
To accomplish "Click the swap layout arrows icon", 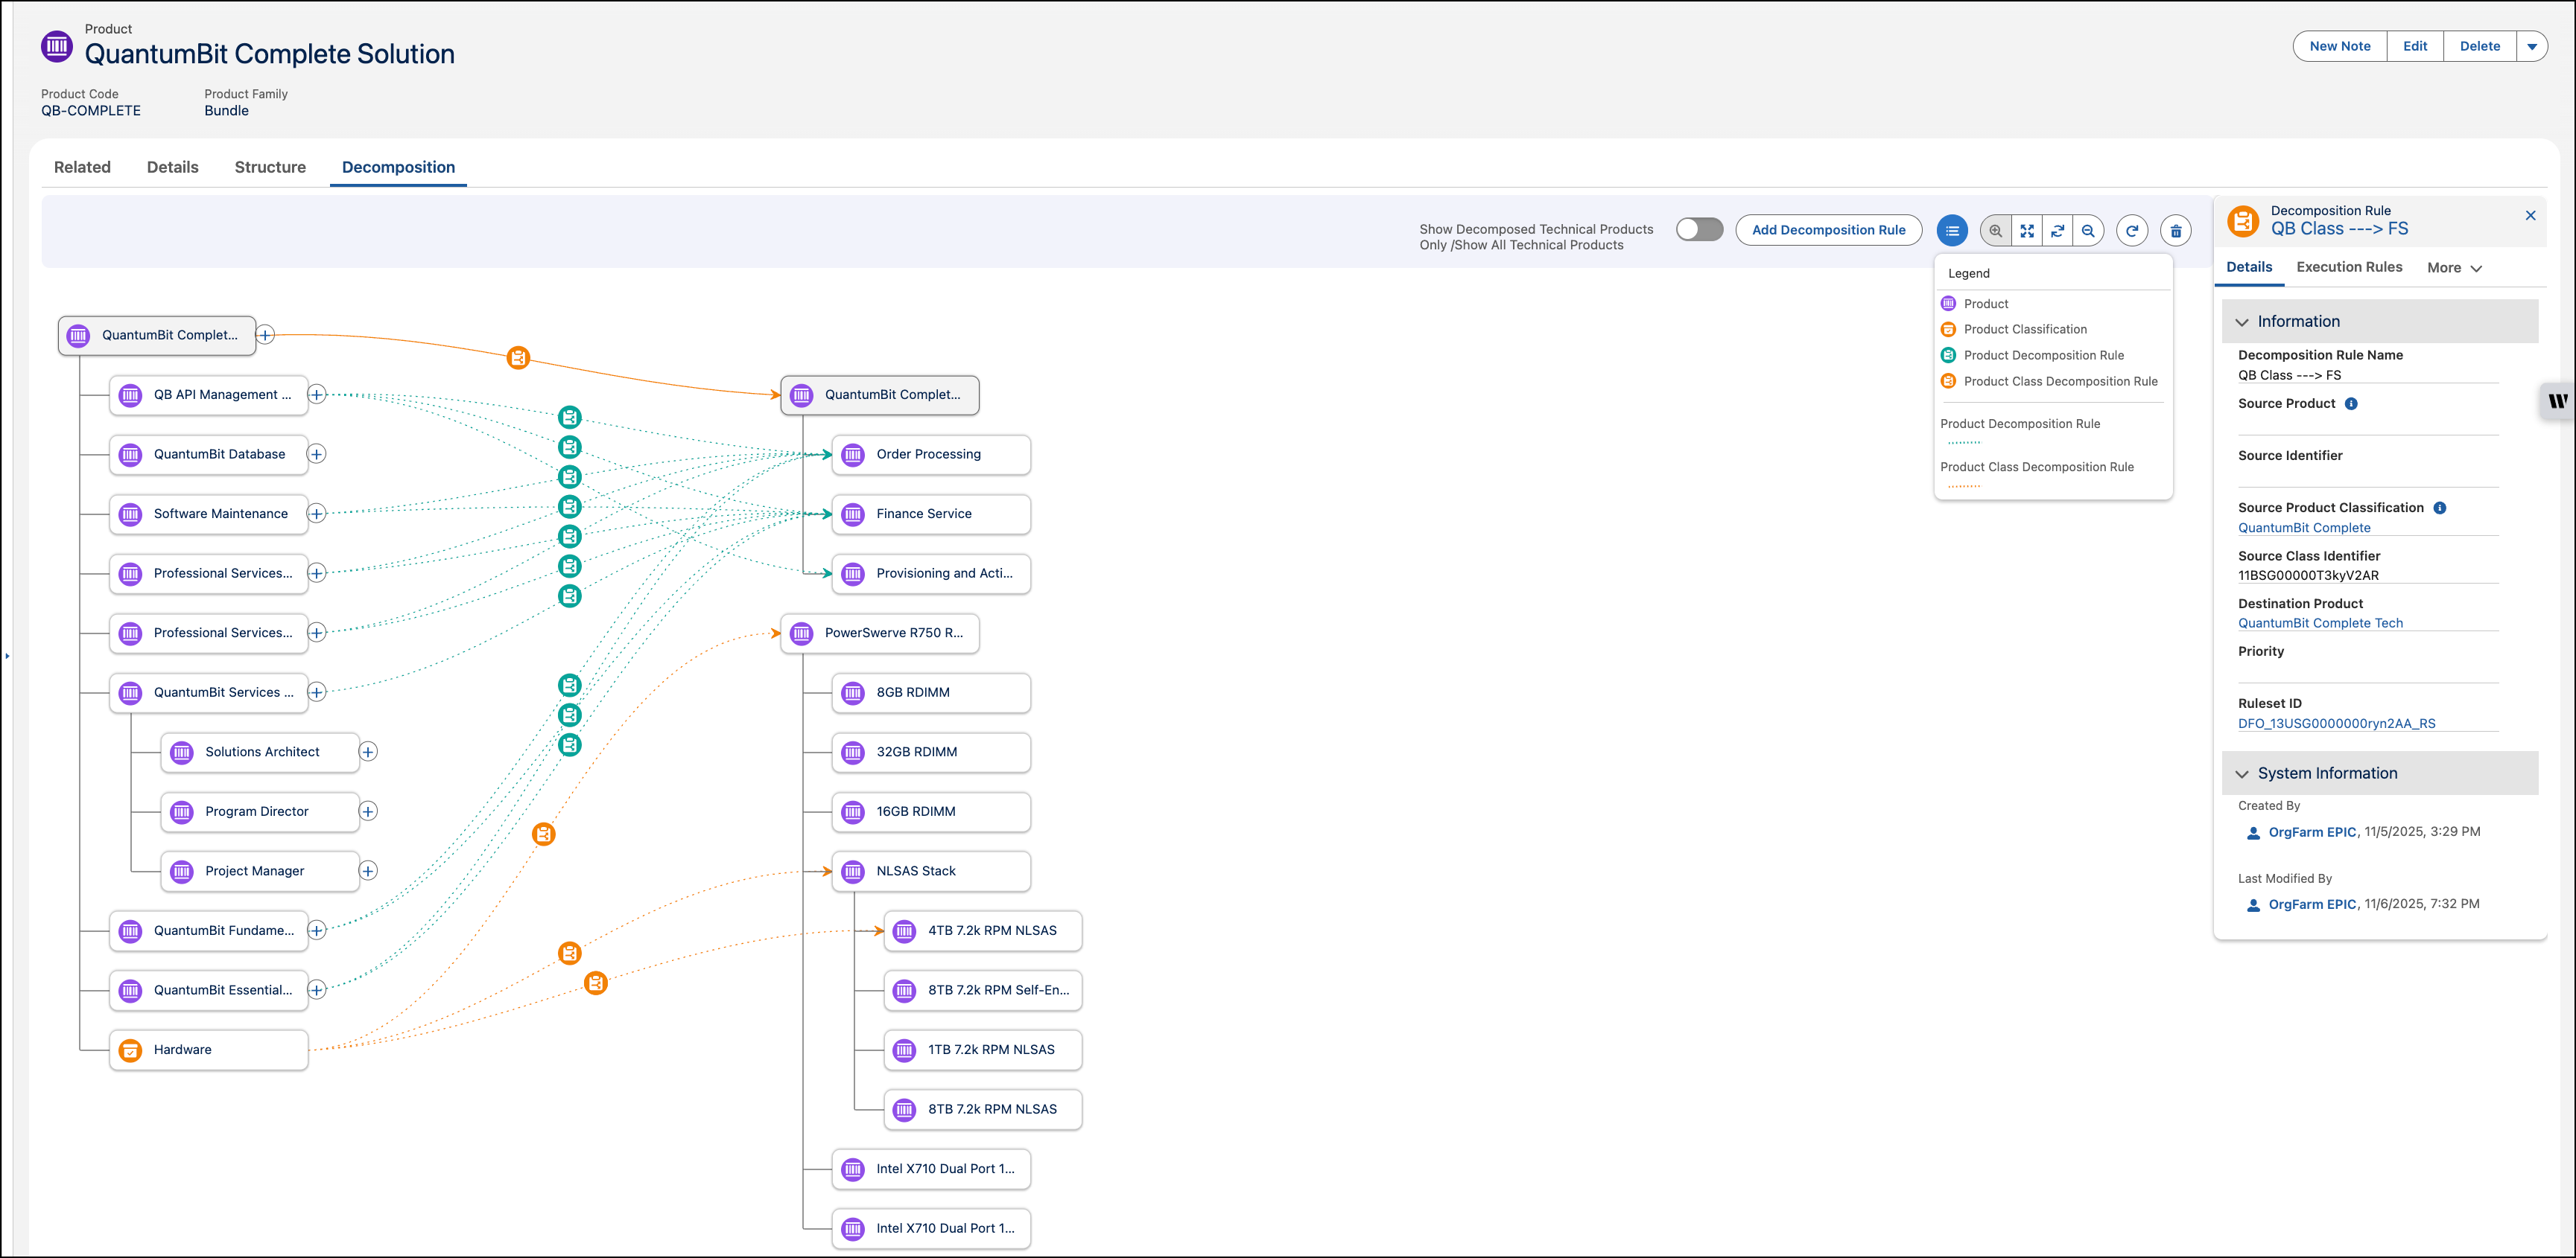I will click(2057, 231).
